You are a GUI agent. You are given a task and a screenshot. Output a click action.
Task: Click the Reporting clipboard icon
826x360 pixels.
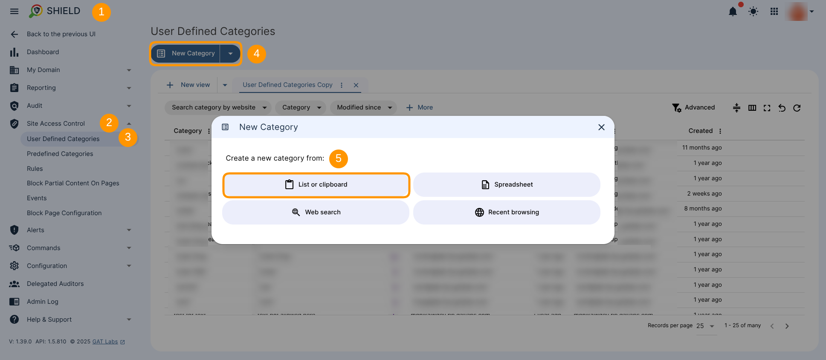pyautogui.click(x=14, y=88)
